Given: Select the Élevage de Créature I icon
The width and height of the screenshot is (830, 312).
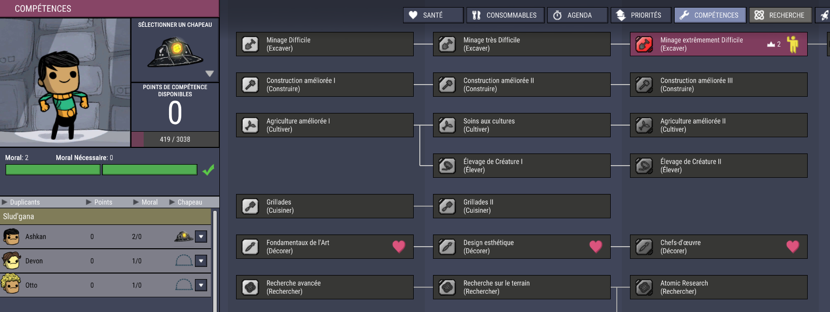Looking at the screenshot, I should (x=447, y=166).
